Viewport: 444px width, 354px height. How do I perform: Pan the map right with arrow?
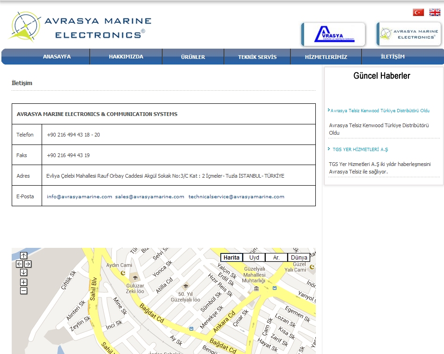tap(28, 264)
